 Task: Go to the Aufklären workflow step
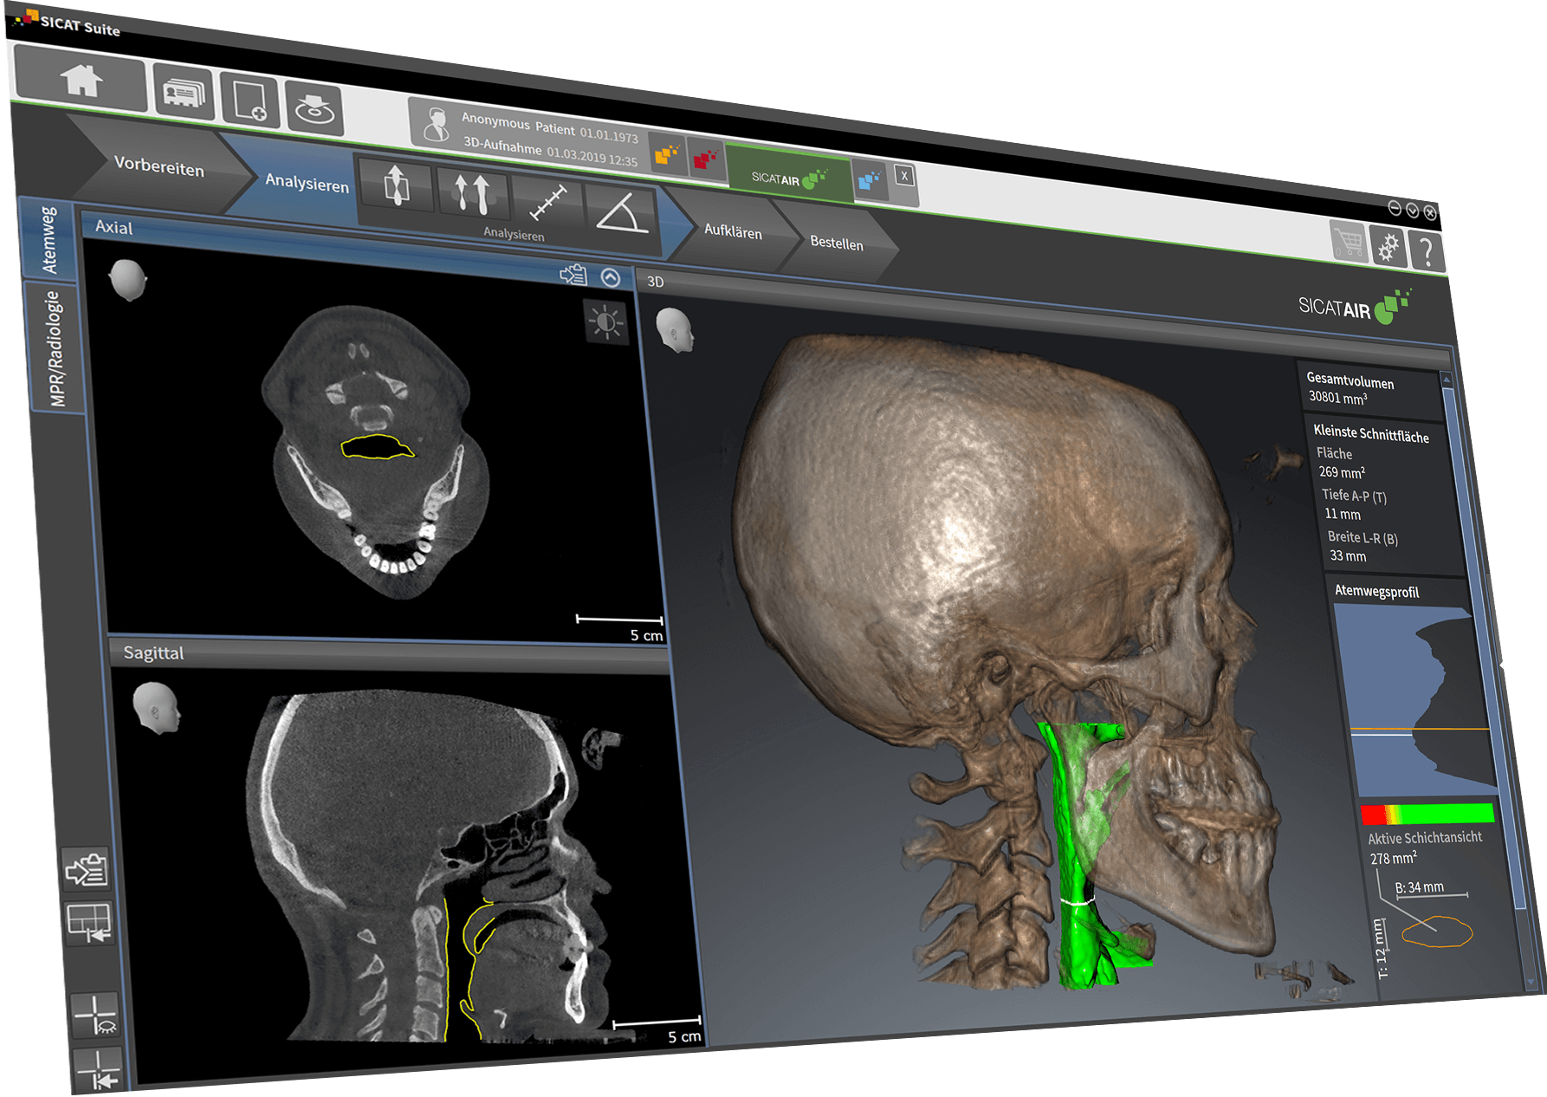[733, 232]
